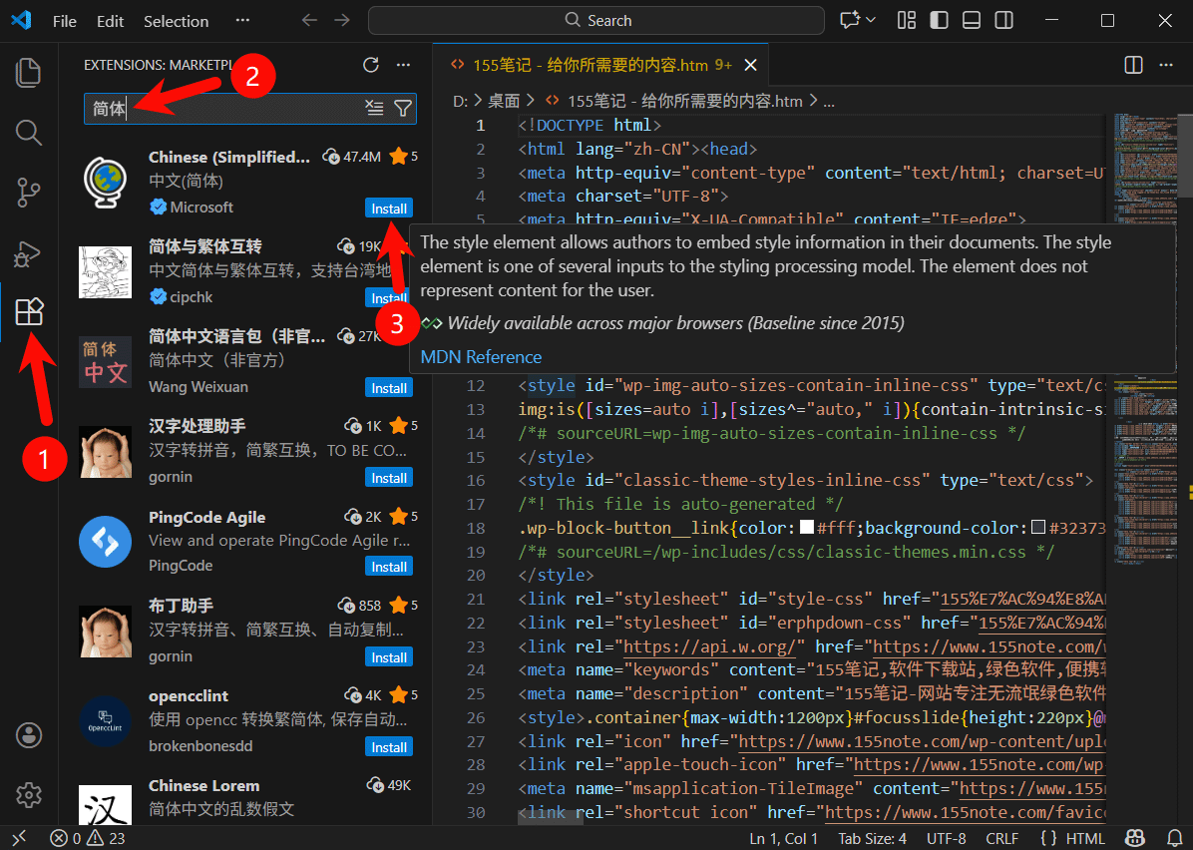
Task: Toggle the panel layout button
Action: tap(972, 20)
